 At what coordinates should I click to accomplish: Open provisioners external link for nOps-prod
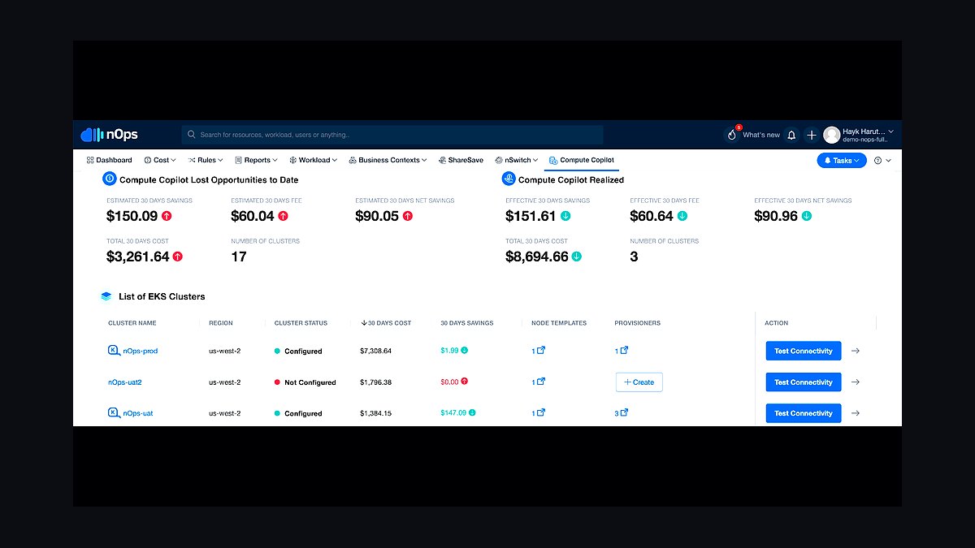click(x=624, y=351)
